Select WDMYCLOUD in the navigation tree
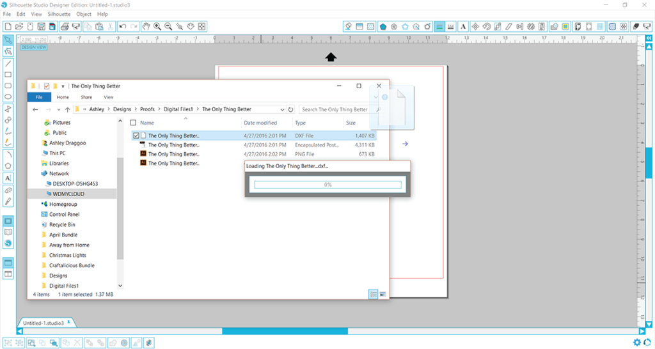The width and height of the screenshot is (655, 349). [68, 194]
